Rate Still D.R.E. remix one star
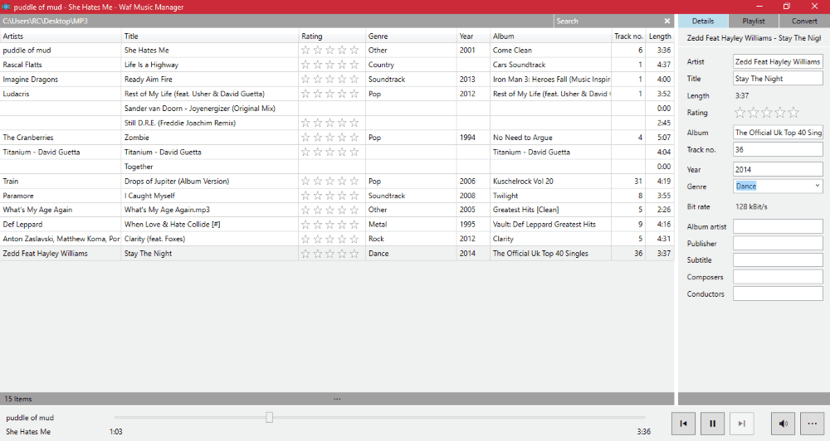The height and width of the screenshot is (441, 830). [305, 124]
